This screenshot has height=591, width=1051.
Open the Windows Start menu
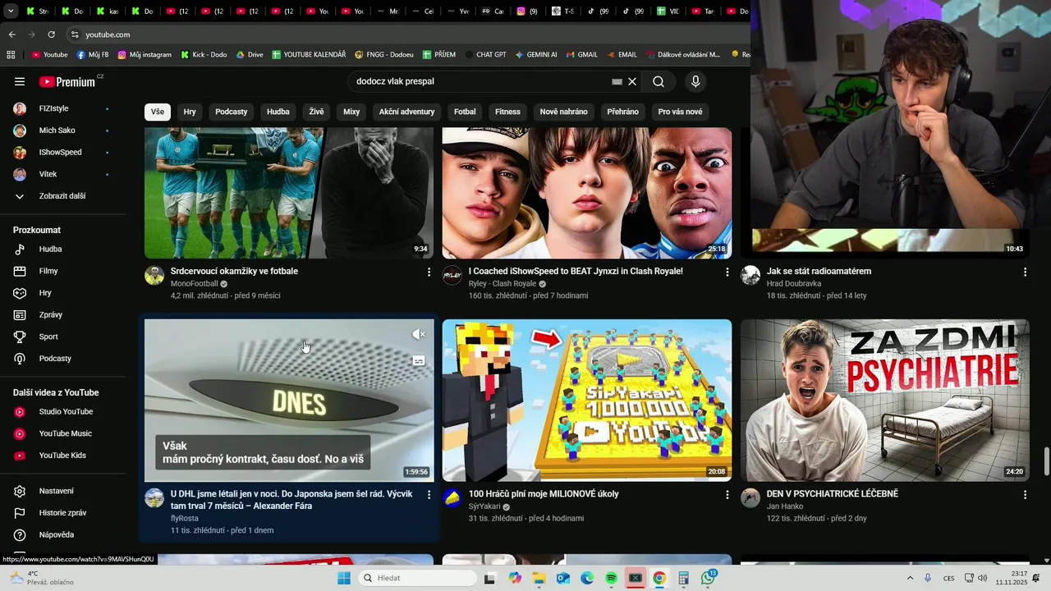pyautogui.click(x=344, y=579)
